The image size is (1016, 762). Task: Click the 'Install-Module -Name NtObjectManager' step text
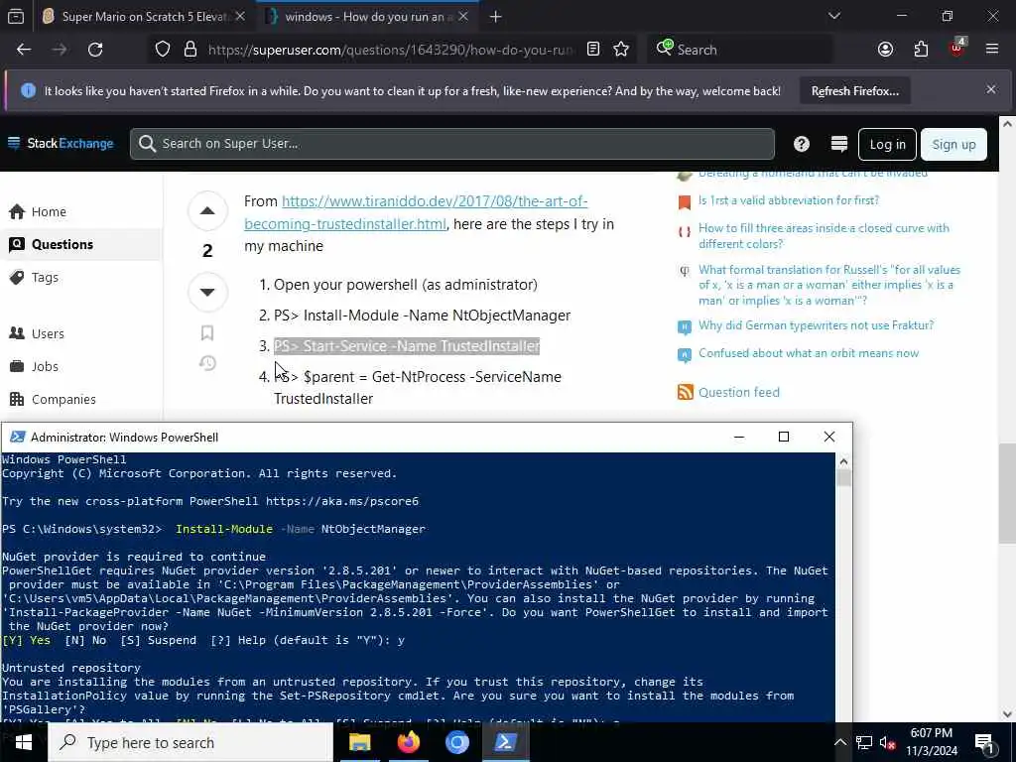coord(422,316)
